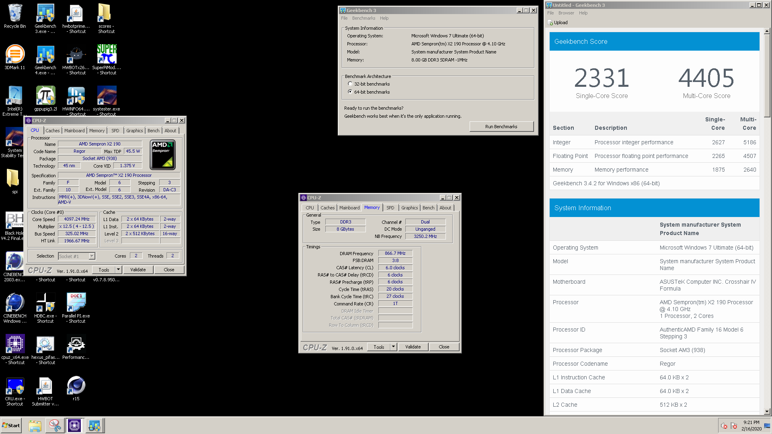Click the scrollbar up arrow in Geekbench results
Screen dimensions: 772x434
coord(767,31)
